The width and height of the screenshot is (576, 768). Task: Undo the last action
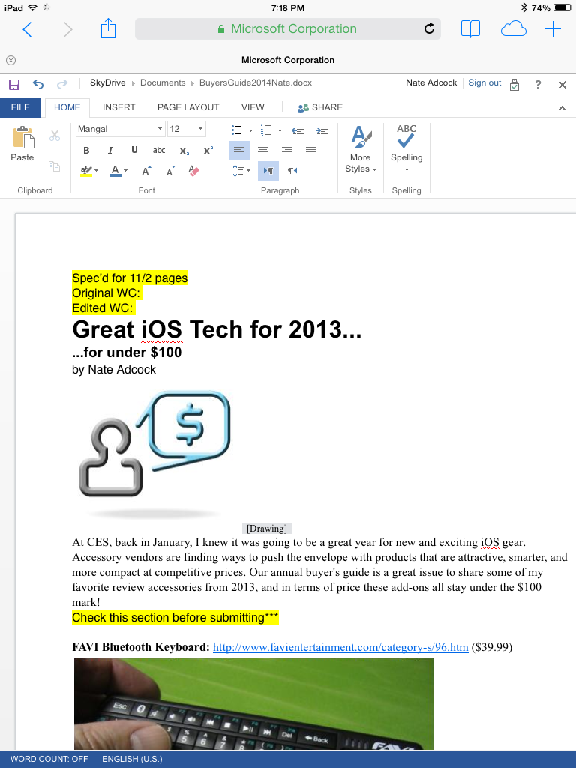pos(38,84)
